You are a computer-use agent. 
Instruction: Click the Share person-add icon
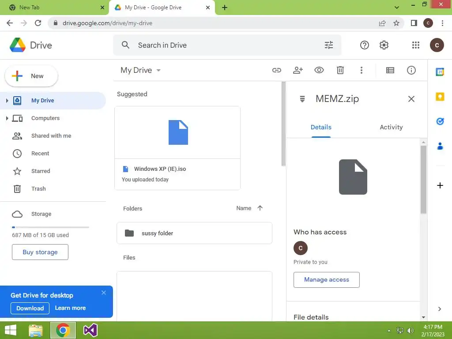tap(298, 70)
